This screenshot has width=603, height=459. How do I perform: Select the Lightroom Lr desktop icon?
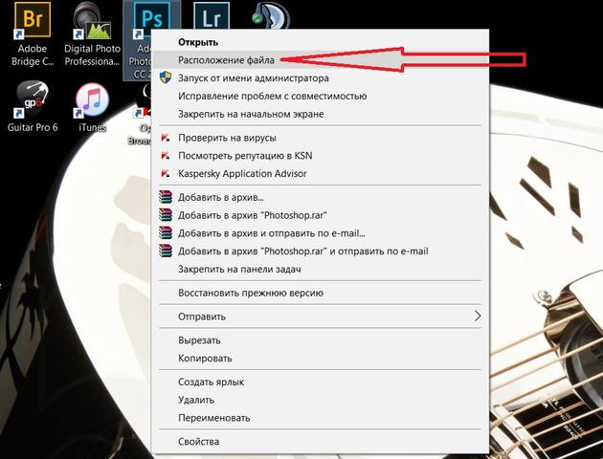212,14
